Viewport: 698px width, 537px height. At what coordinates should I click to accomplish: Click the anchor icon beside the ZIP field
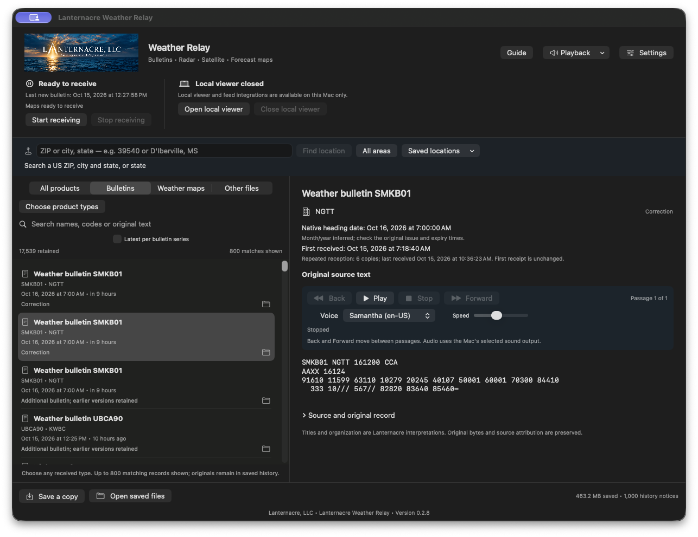pyautogui.click(x=28, y=151)
